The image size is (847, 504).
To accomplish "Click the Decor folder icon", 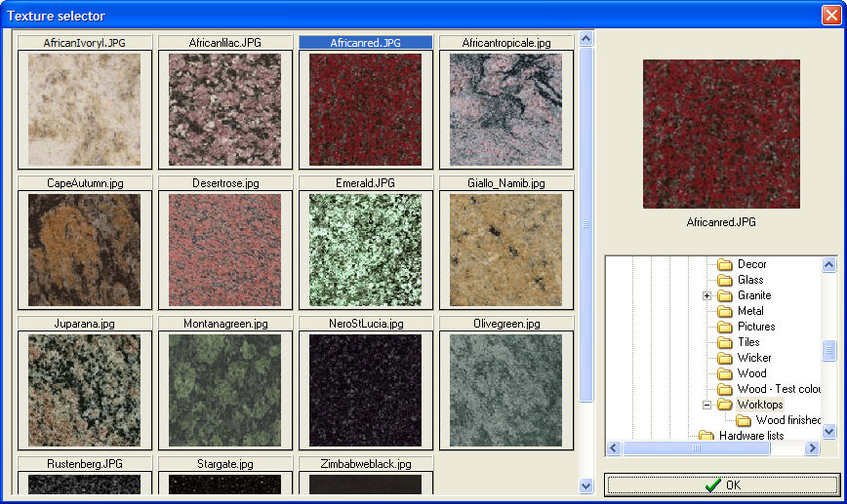I will (724, 264).
